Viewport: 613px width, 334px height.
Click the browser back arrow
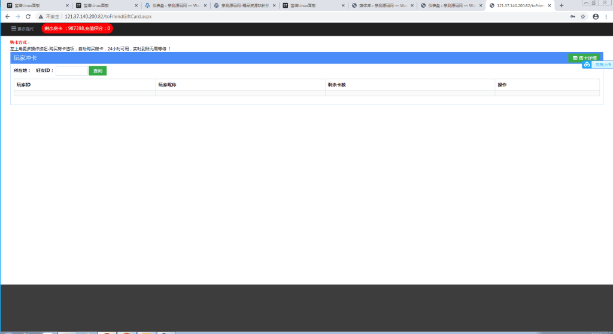tap(7, 16)
